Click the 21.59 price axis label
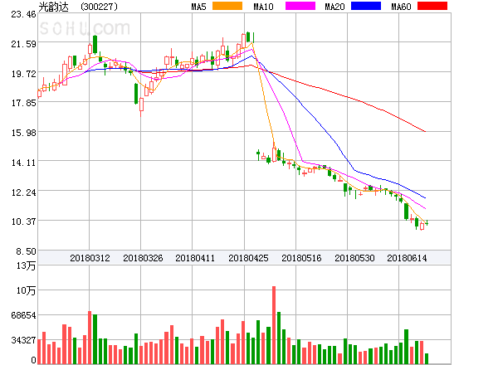This screenshot has width=498, height=365. 23,44
